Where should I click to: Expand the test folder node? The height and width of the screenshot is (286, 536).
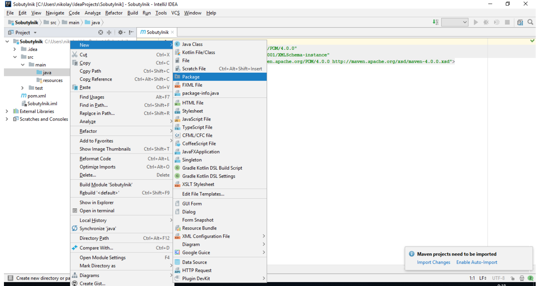[x=22, y=88]
